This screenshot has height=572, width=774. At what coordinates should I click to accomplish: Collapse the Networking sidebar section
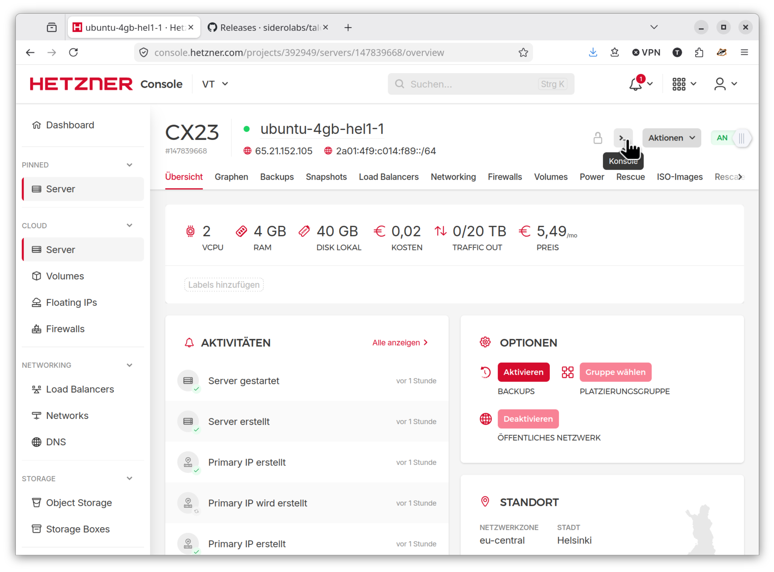click(129, 365)
